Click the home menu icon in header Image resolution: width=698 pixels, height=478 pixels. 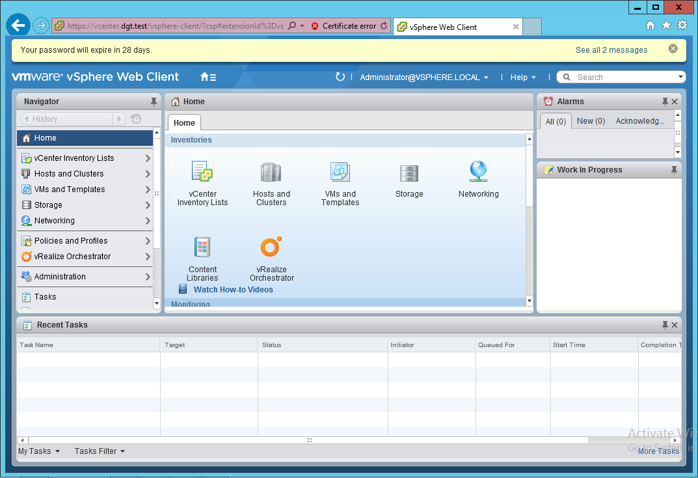coord(208,77)
